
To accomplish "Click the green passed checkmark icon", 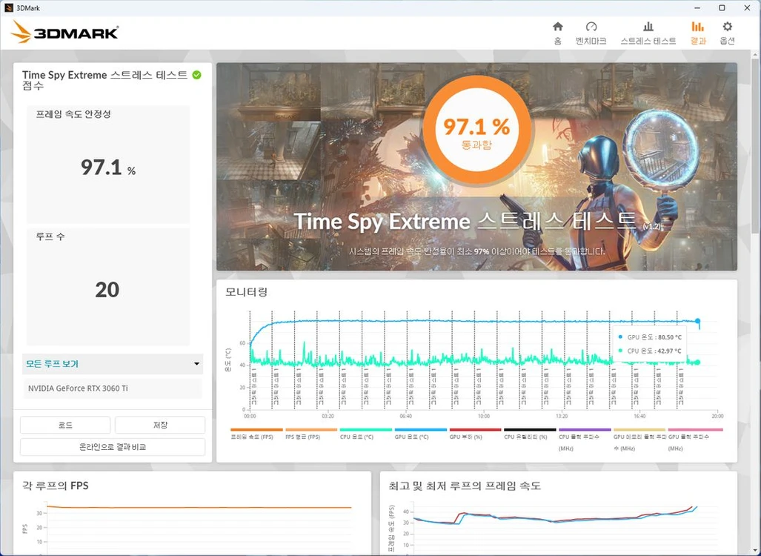I will 196,75.
